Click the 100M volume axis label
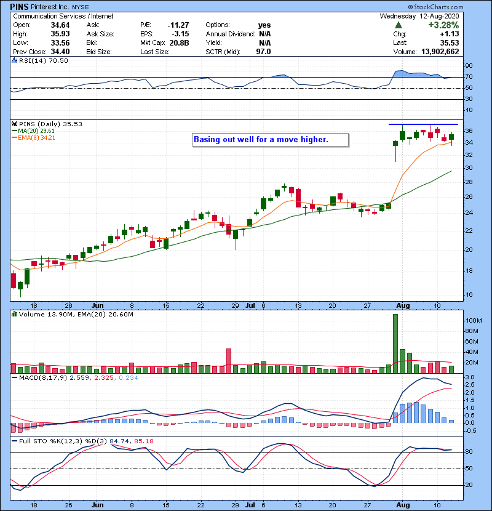This screenshot has width=492, height=511. (474, 321)
